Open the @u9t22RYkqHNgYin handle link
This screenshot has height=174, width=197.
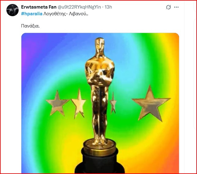pyautogui.click(x=79, y=7)
